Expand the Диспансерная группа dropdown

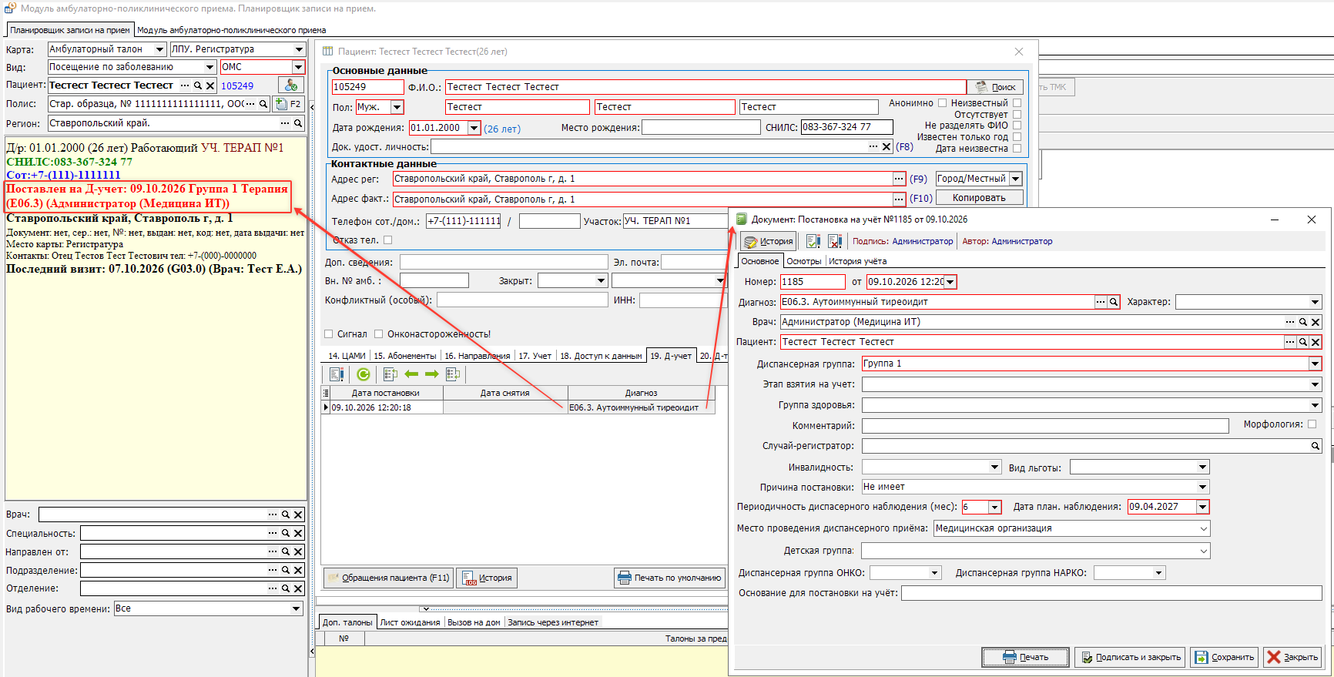(x=1315, y=364)
